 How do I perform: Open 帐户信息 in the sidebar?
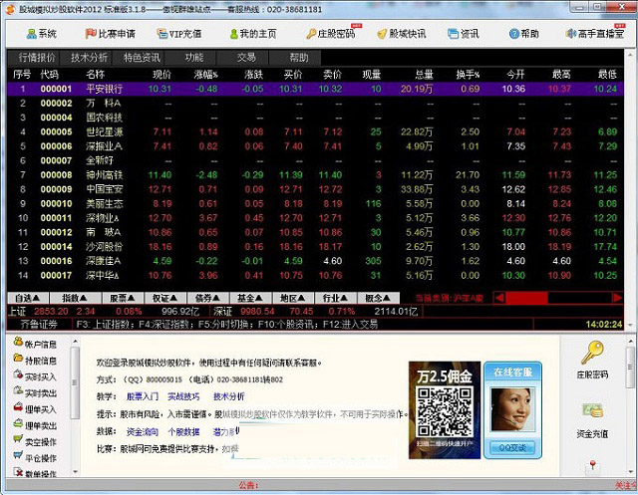coord(35,344)
